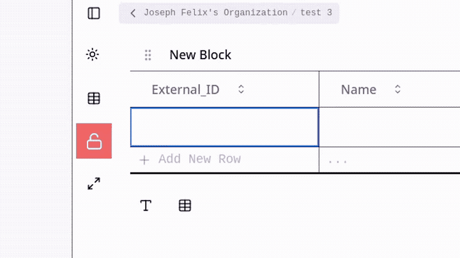This screenshot has width=460, height=258.
Task: Select the External_ID column header
Action: (x=185, y=90)
